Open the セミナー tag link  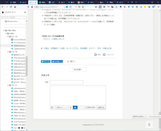point(92,48)
